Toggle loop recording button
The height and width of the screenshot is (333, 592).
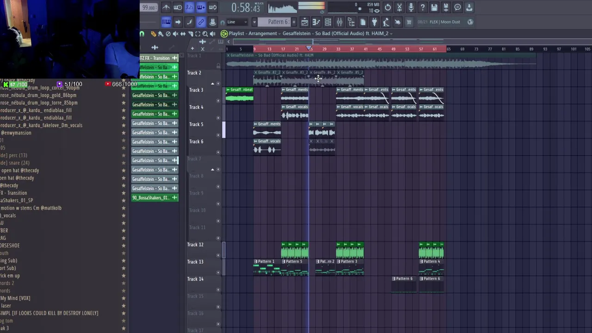click(213, 7)
